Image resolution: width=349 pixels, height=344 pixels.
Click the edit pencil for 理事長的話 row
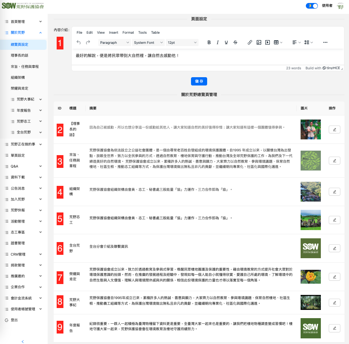334,130
